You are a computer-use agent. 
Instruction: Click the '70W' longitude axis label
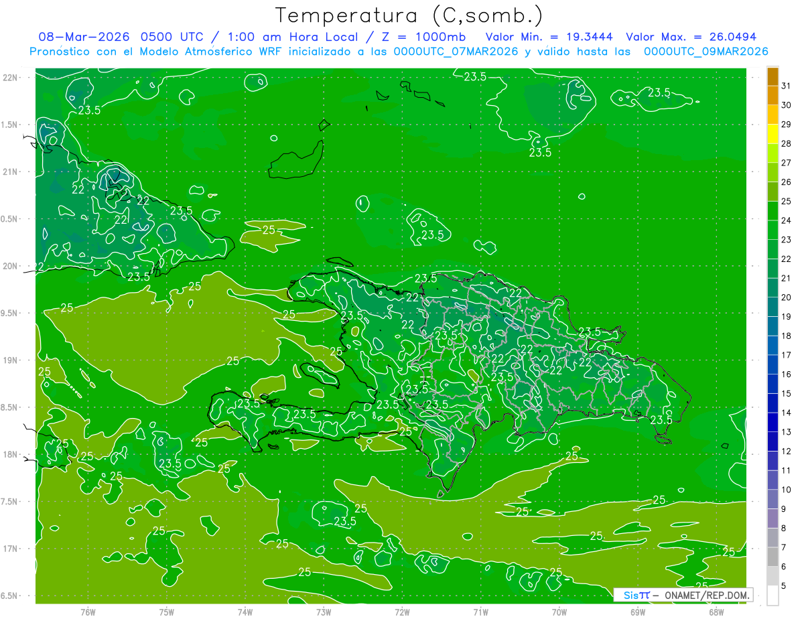coord(559,612)
